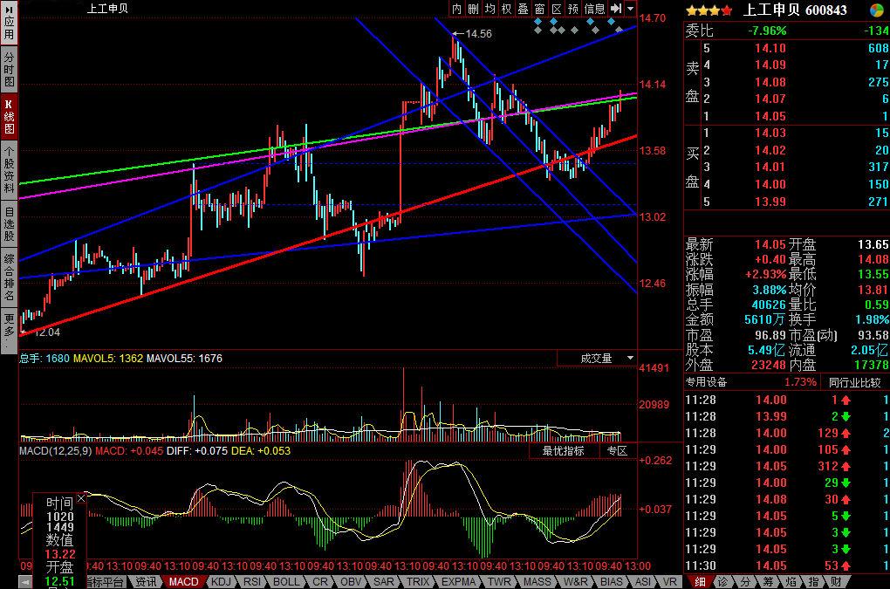
Task: Select the 焰 tab in quote panel
Action: (791, 582)
